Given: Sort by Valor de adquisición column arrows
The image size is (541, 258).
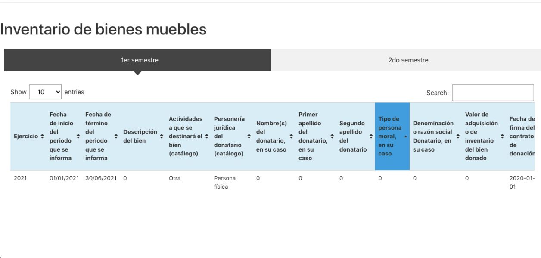Looking at the screenshot, I should click(502, 137).
